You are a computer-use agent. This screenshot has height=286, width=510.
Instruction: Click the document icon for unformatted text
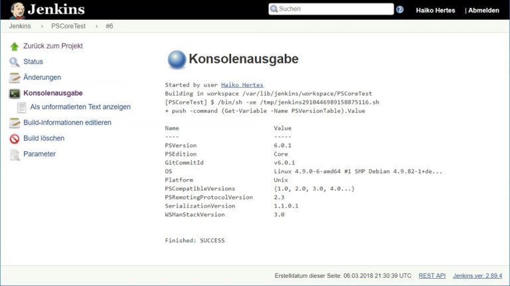click(22, 107)
